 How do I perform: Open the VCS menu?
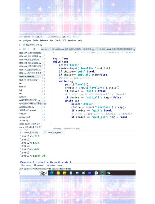click(64, 40)
